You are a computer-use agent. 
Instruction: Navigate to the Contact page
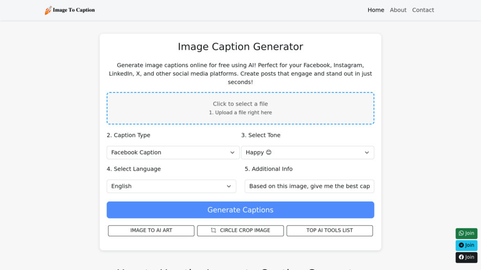coord(423,10)
